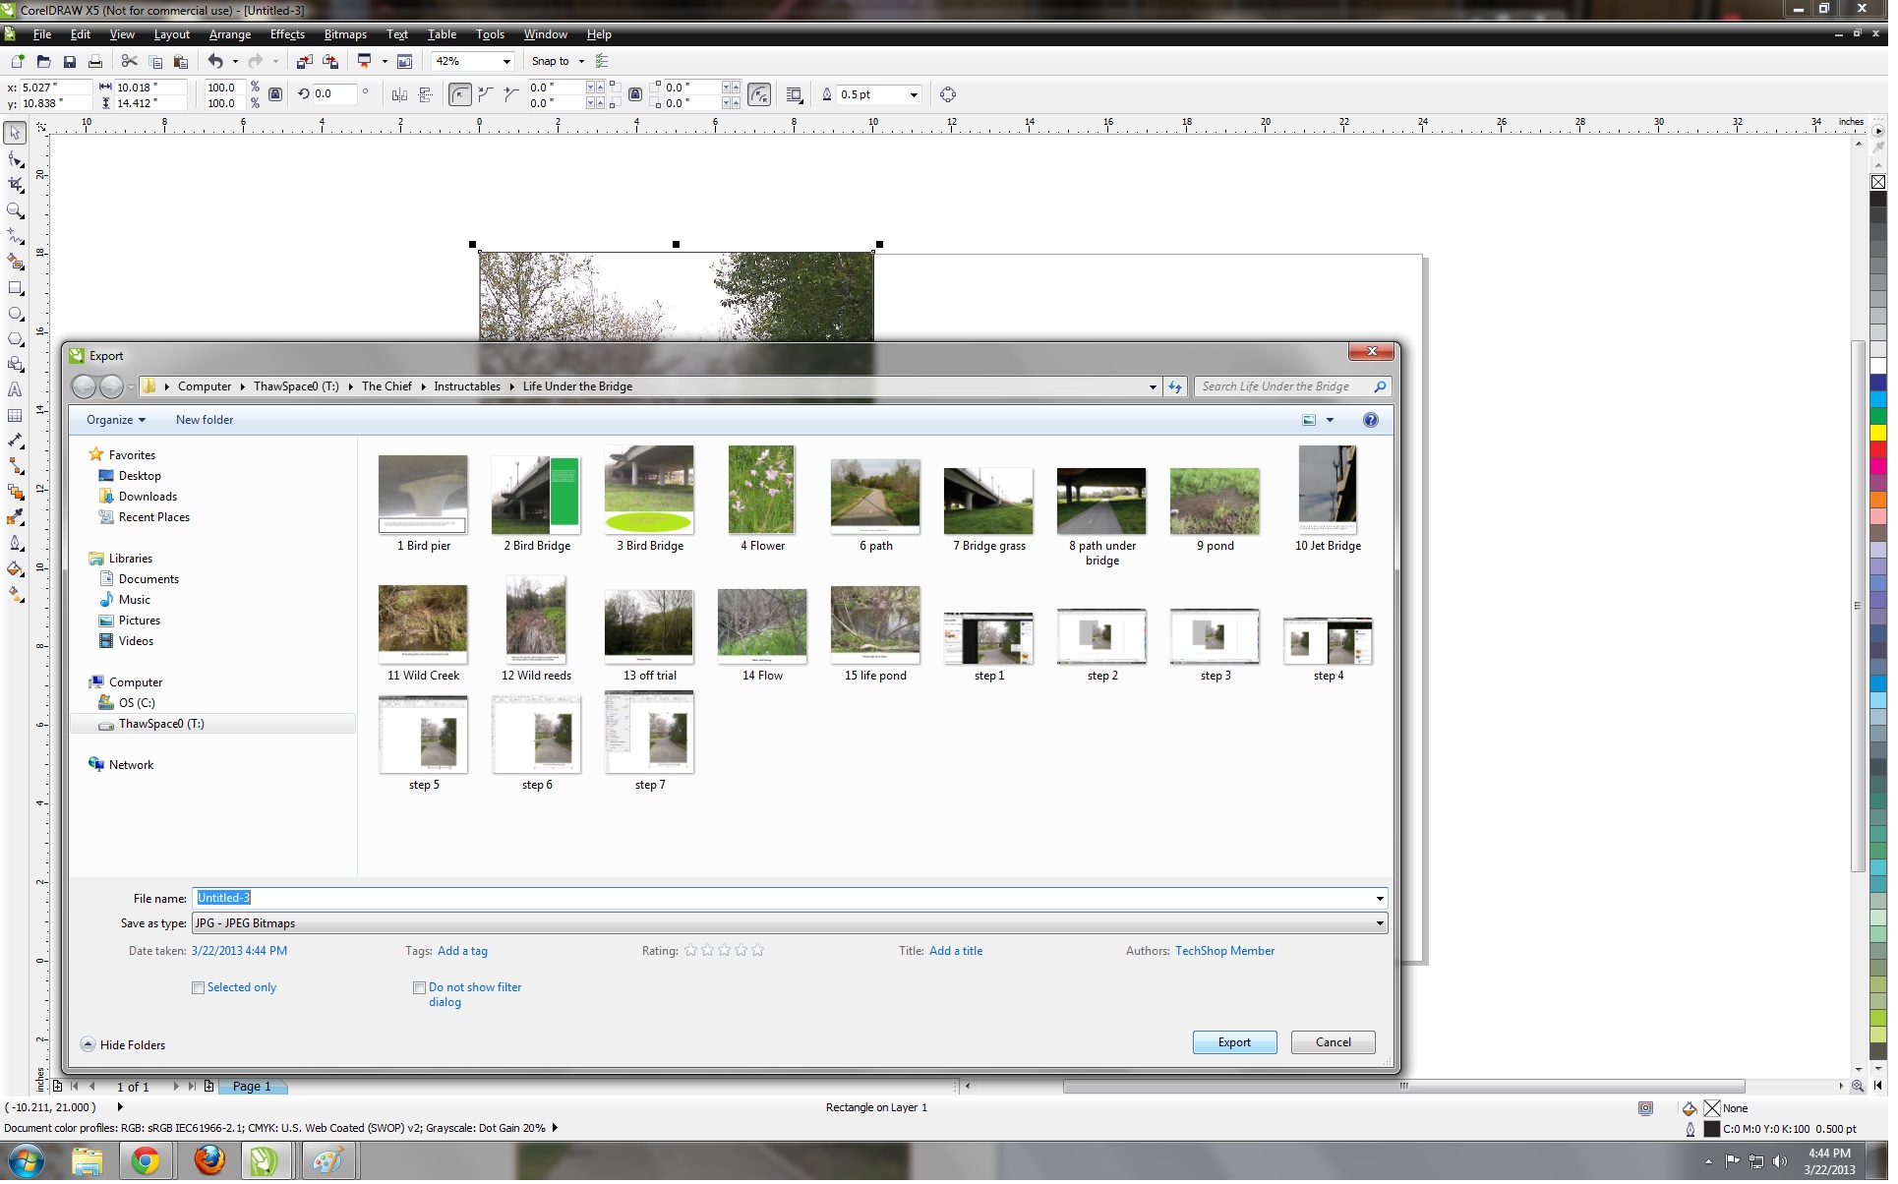Select the Fill bucket tool
Screen dimensions: 1898x1184
(x=15, y=569)
